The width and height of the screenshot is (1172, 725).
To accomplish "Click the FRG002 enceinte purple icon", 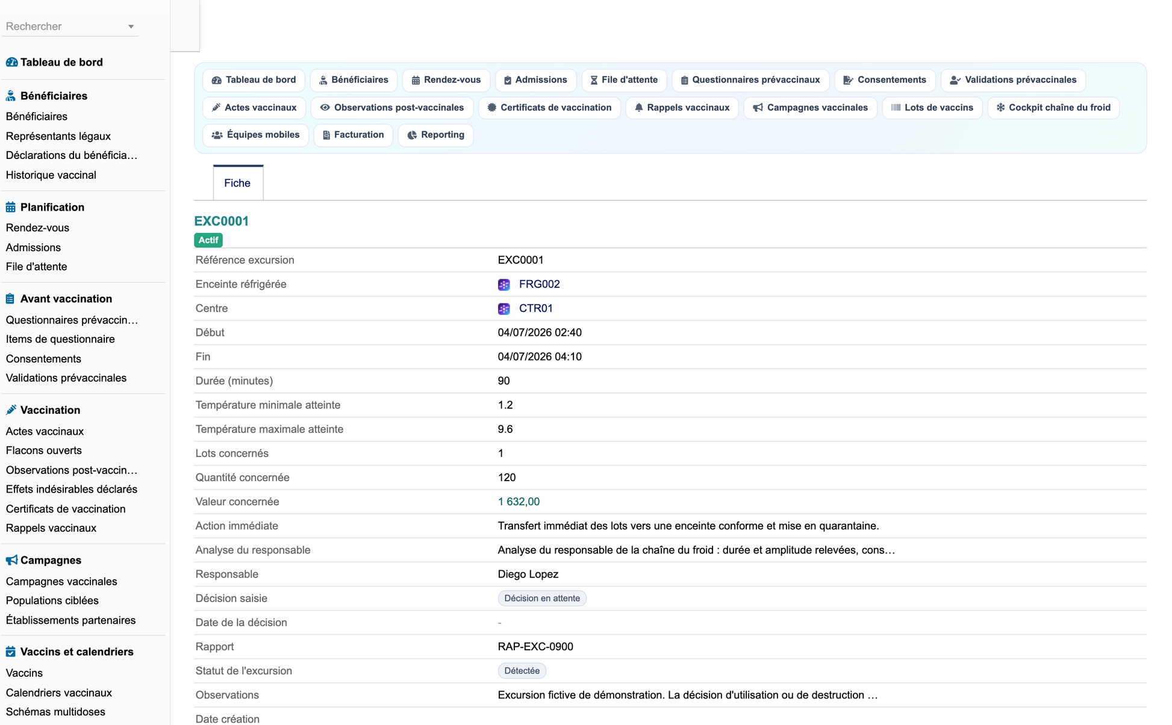I will click(x=504, y=284).
